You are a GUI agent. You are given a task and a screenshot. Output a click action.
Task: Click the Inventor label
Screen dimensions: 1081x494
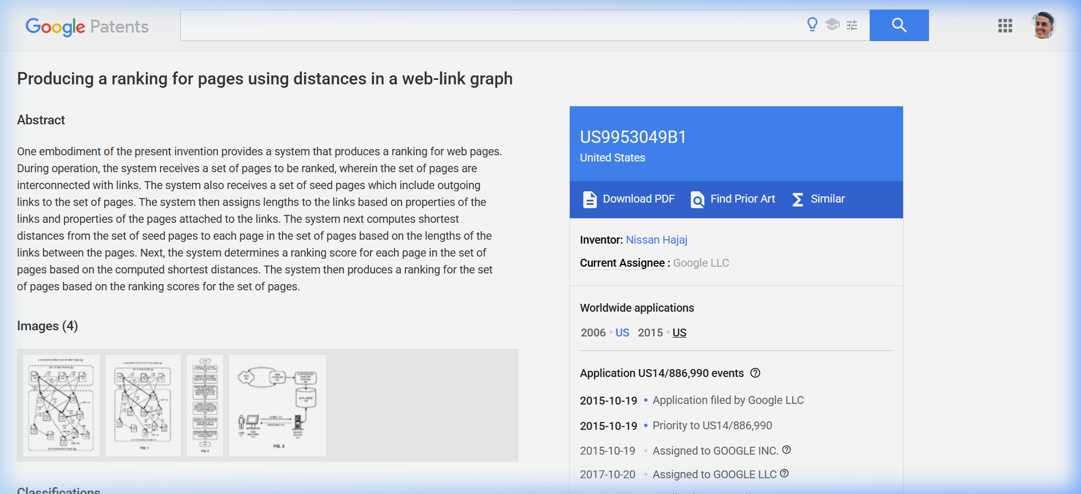(x=601, y=240)
